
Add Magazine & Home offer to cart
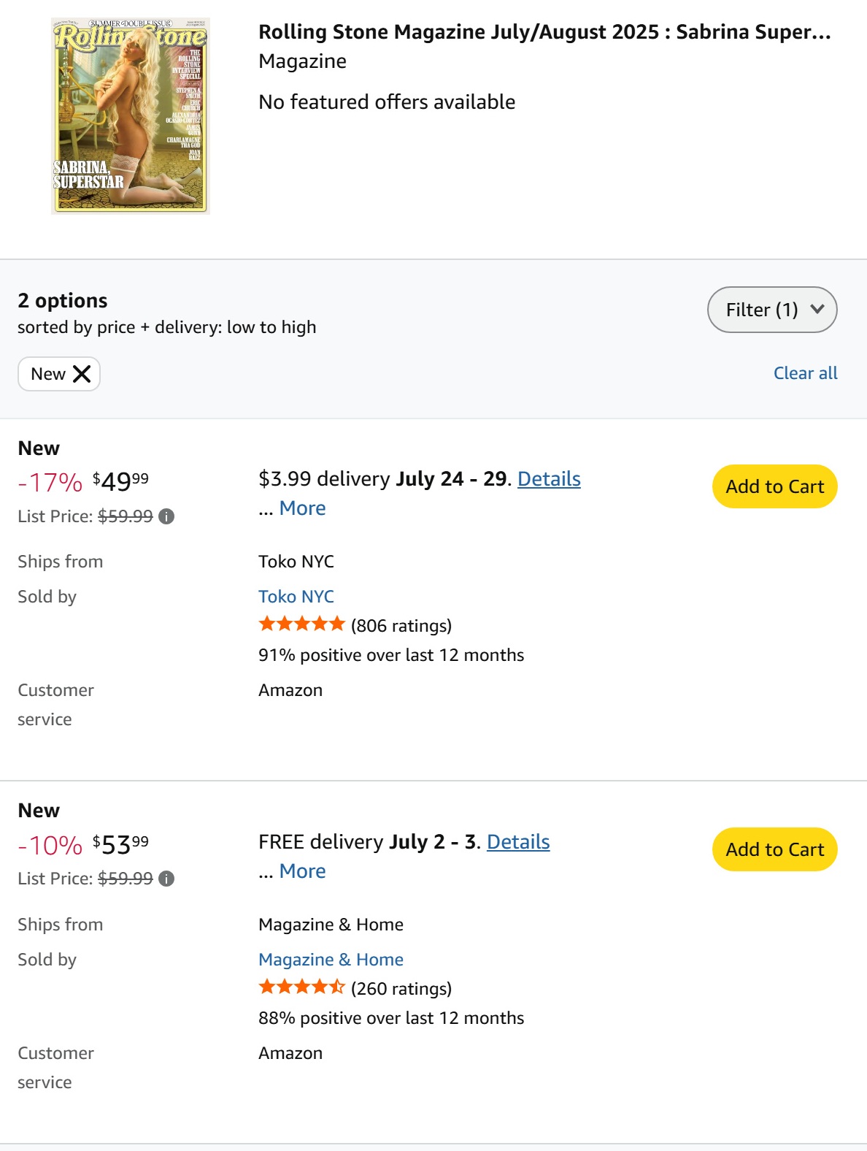point(774,849)
